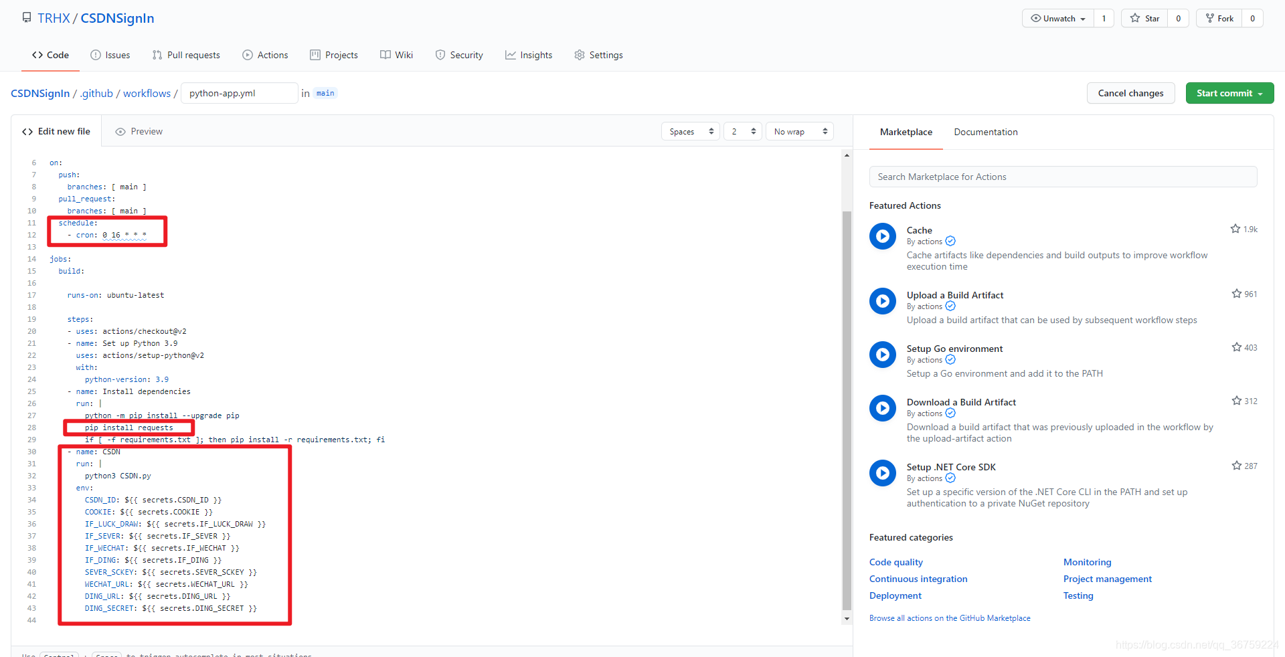1285x657 pixels.
Task: Click the Cache action play icon
Action: [x=882, y=236]
